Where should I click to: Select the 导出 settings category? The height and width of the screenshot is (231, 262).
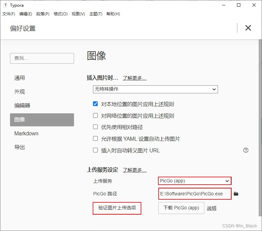(42, 147)
